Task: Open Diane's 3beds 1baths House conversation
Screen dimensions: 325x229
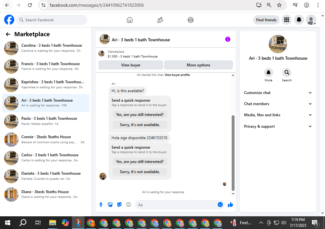Action: [46, 194]
